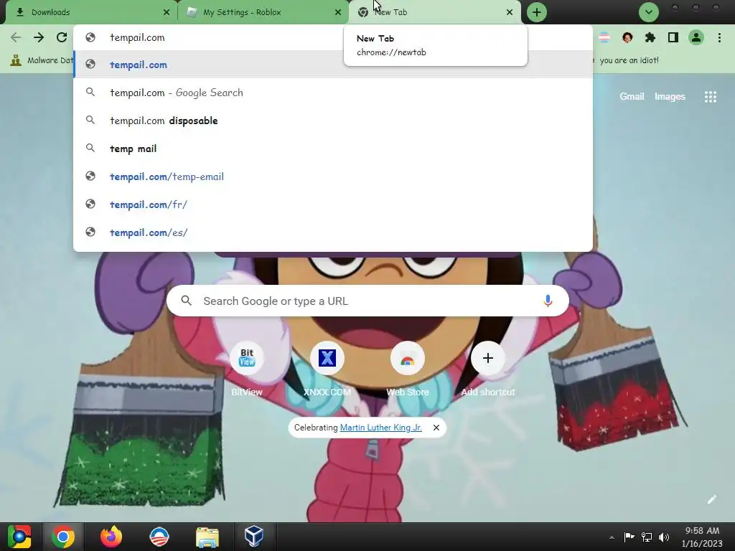The image size is (735, 551).
Task: Open Gmail link
Action: coord(632,97)
